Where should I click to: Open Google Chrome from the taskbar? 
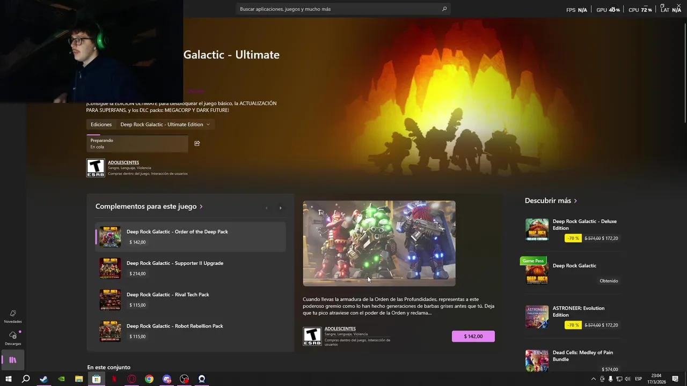point(149,379)
